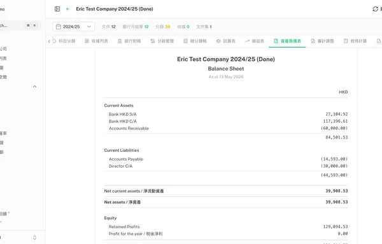Image resolution: width=382 pixels, height=244 pixels.
Task: Click the Balance Sheet heading
Action: pyautogui.click(x=226, y=69)
